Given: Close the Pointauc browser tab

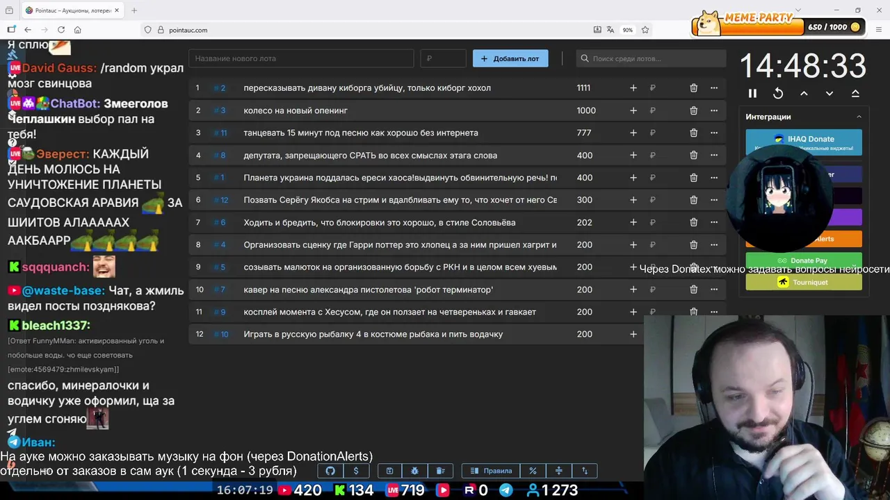Looking at the screenshot, I should point(116,10).
